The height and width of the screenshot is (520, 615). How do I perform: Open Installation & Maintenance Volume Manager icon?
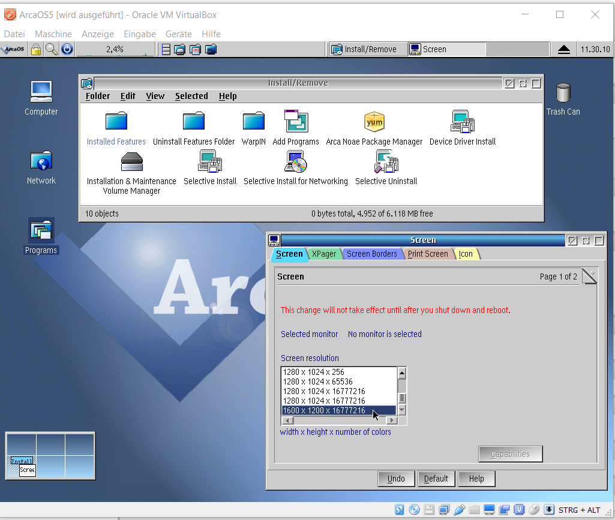click(132, 162)
